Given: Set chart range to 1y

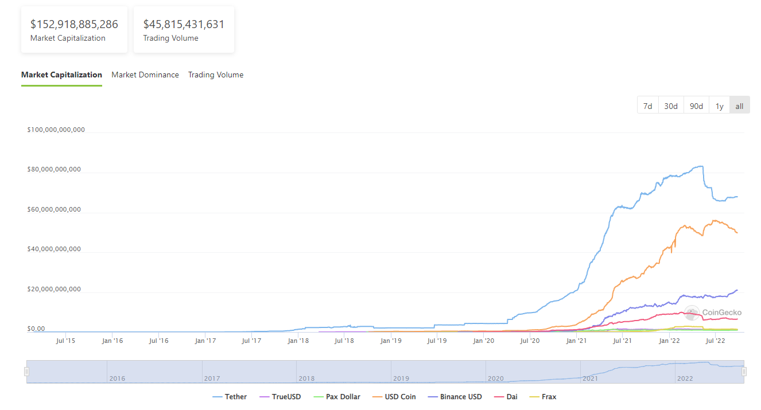Looking at the screenshot, I should click(x=719, y=106).
